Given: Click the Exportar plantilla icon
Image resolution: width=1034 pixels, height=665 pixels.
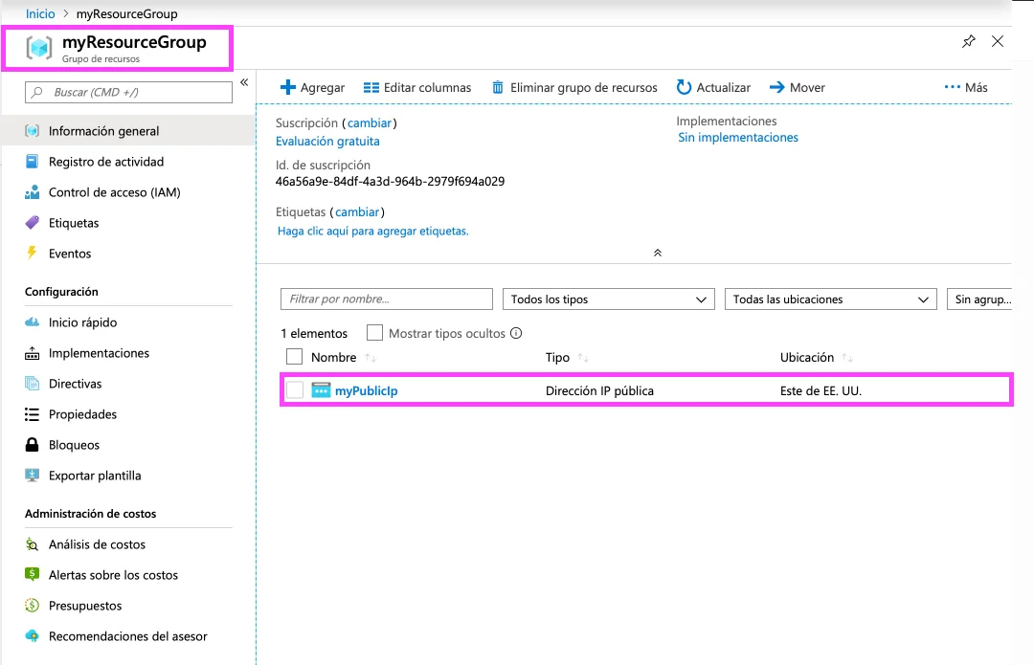Looking at the screenshot, I should tap(32, 476).
